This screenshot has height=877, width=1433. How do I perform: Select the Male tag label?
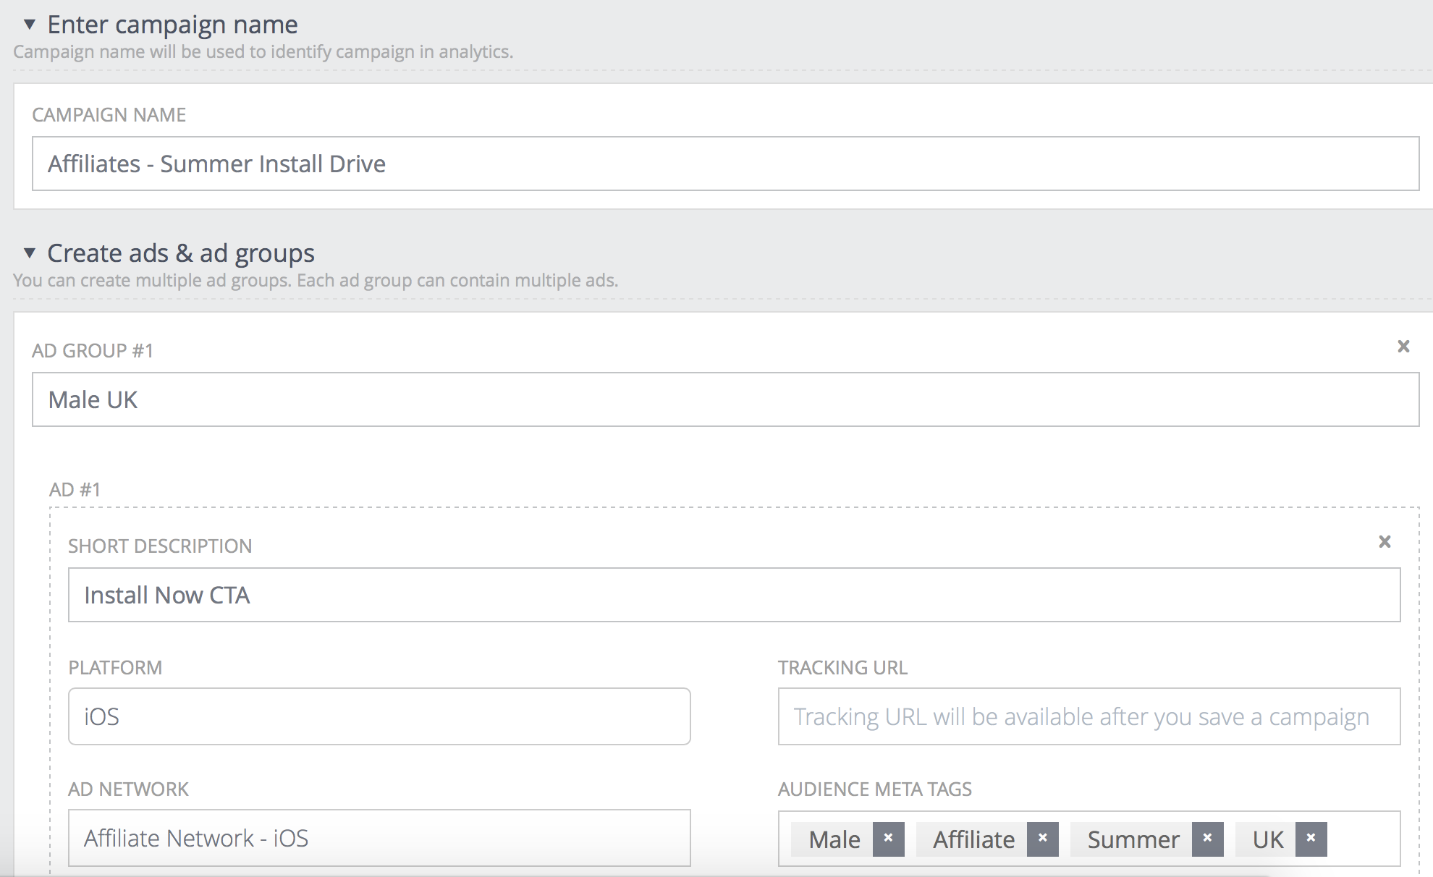(x=834, y=839)
